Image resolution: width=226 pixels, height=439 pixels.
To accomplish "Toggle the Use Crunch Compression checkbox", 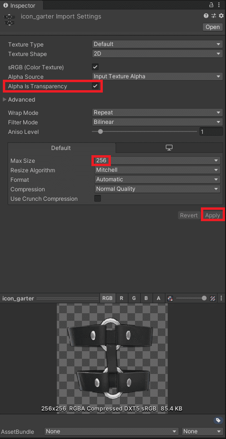I will (x=98, y=198).
